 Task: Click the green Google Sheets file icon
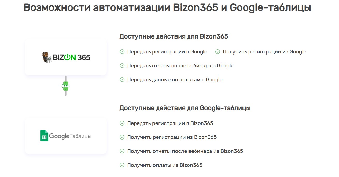pyautogui.click(x=44, y=136)
